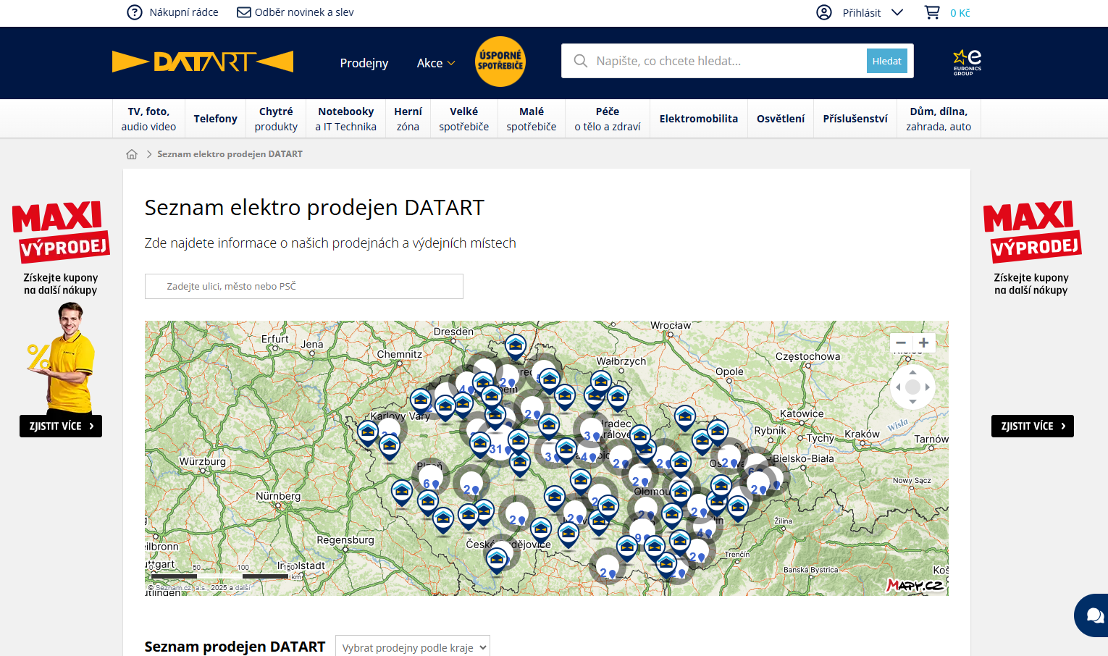This screenshot has height=656, width=1108.
Task: Zoom out the map with minus button
Action: 901,342
